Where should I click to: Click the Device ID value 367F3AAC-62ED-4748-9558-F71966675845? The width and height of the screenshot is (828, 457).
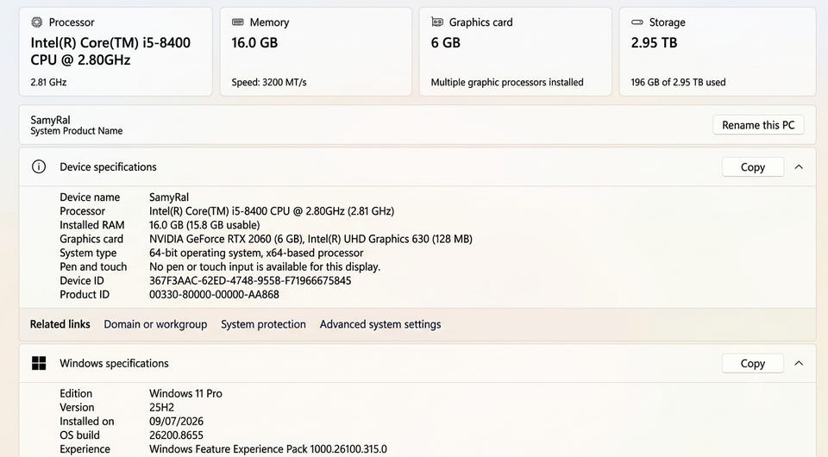[x=250, y=281]
